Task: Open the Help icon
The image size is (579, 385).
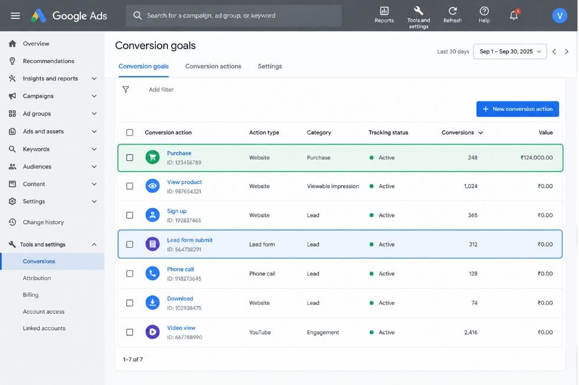Action: pos(484,15)
